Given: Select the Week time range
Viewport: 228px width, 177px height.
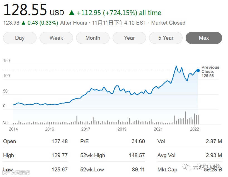Looking at the screenshot, I should click(56, 38).
